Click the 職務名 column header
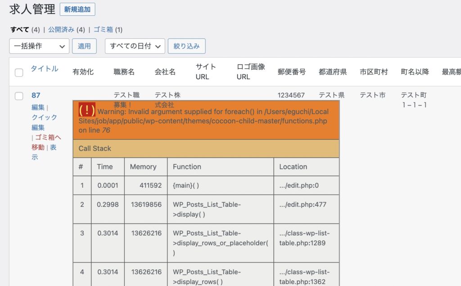 point(124,72)
